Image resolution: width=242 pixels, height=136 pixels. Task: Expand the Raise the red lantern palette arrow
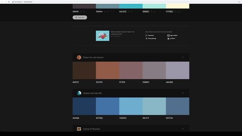[183, 57]
